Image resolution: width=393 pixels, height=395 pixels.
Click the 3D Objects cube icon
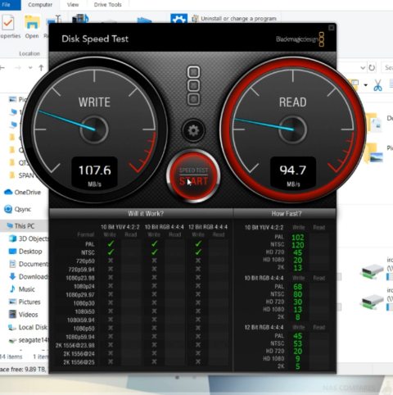(x=12, y=238)
